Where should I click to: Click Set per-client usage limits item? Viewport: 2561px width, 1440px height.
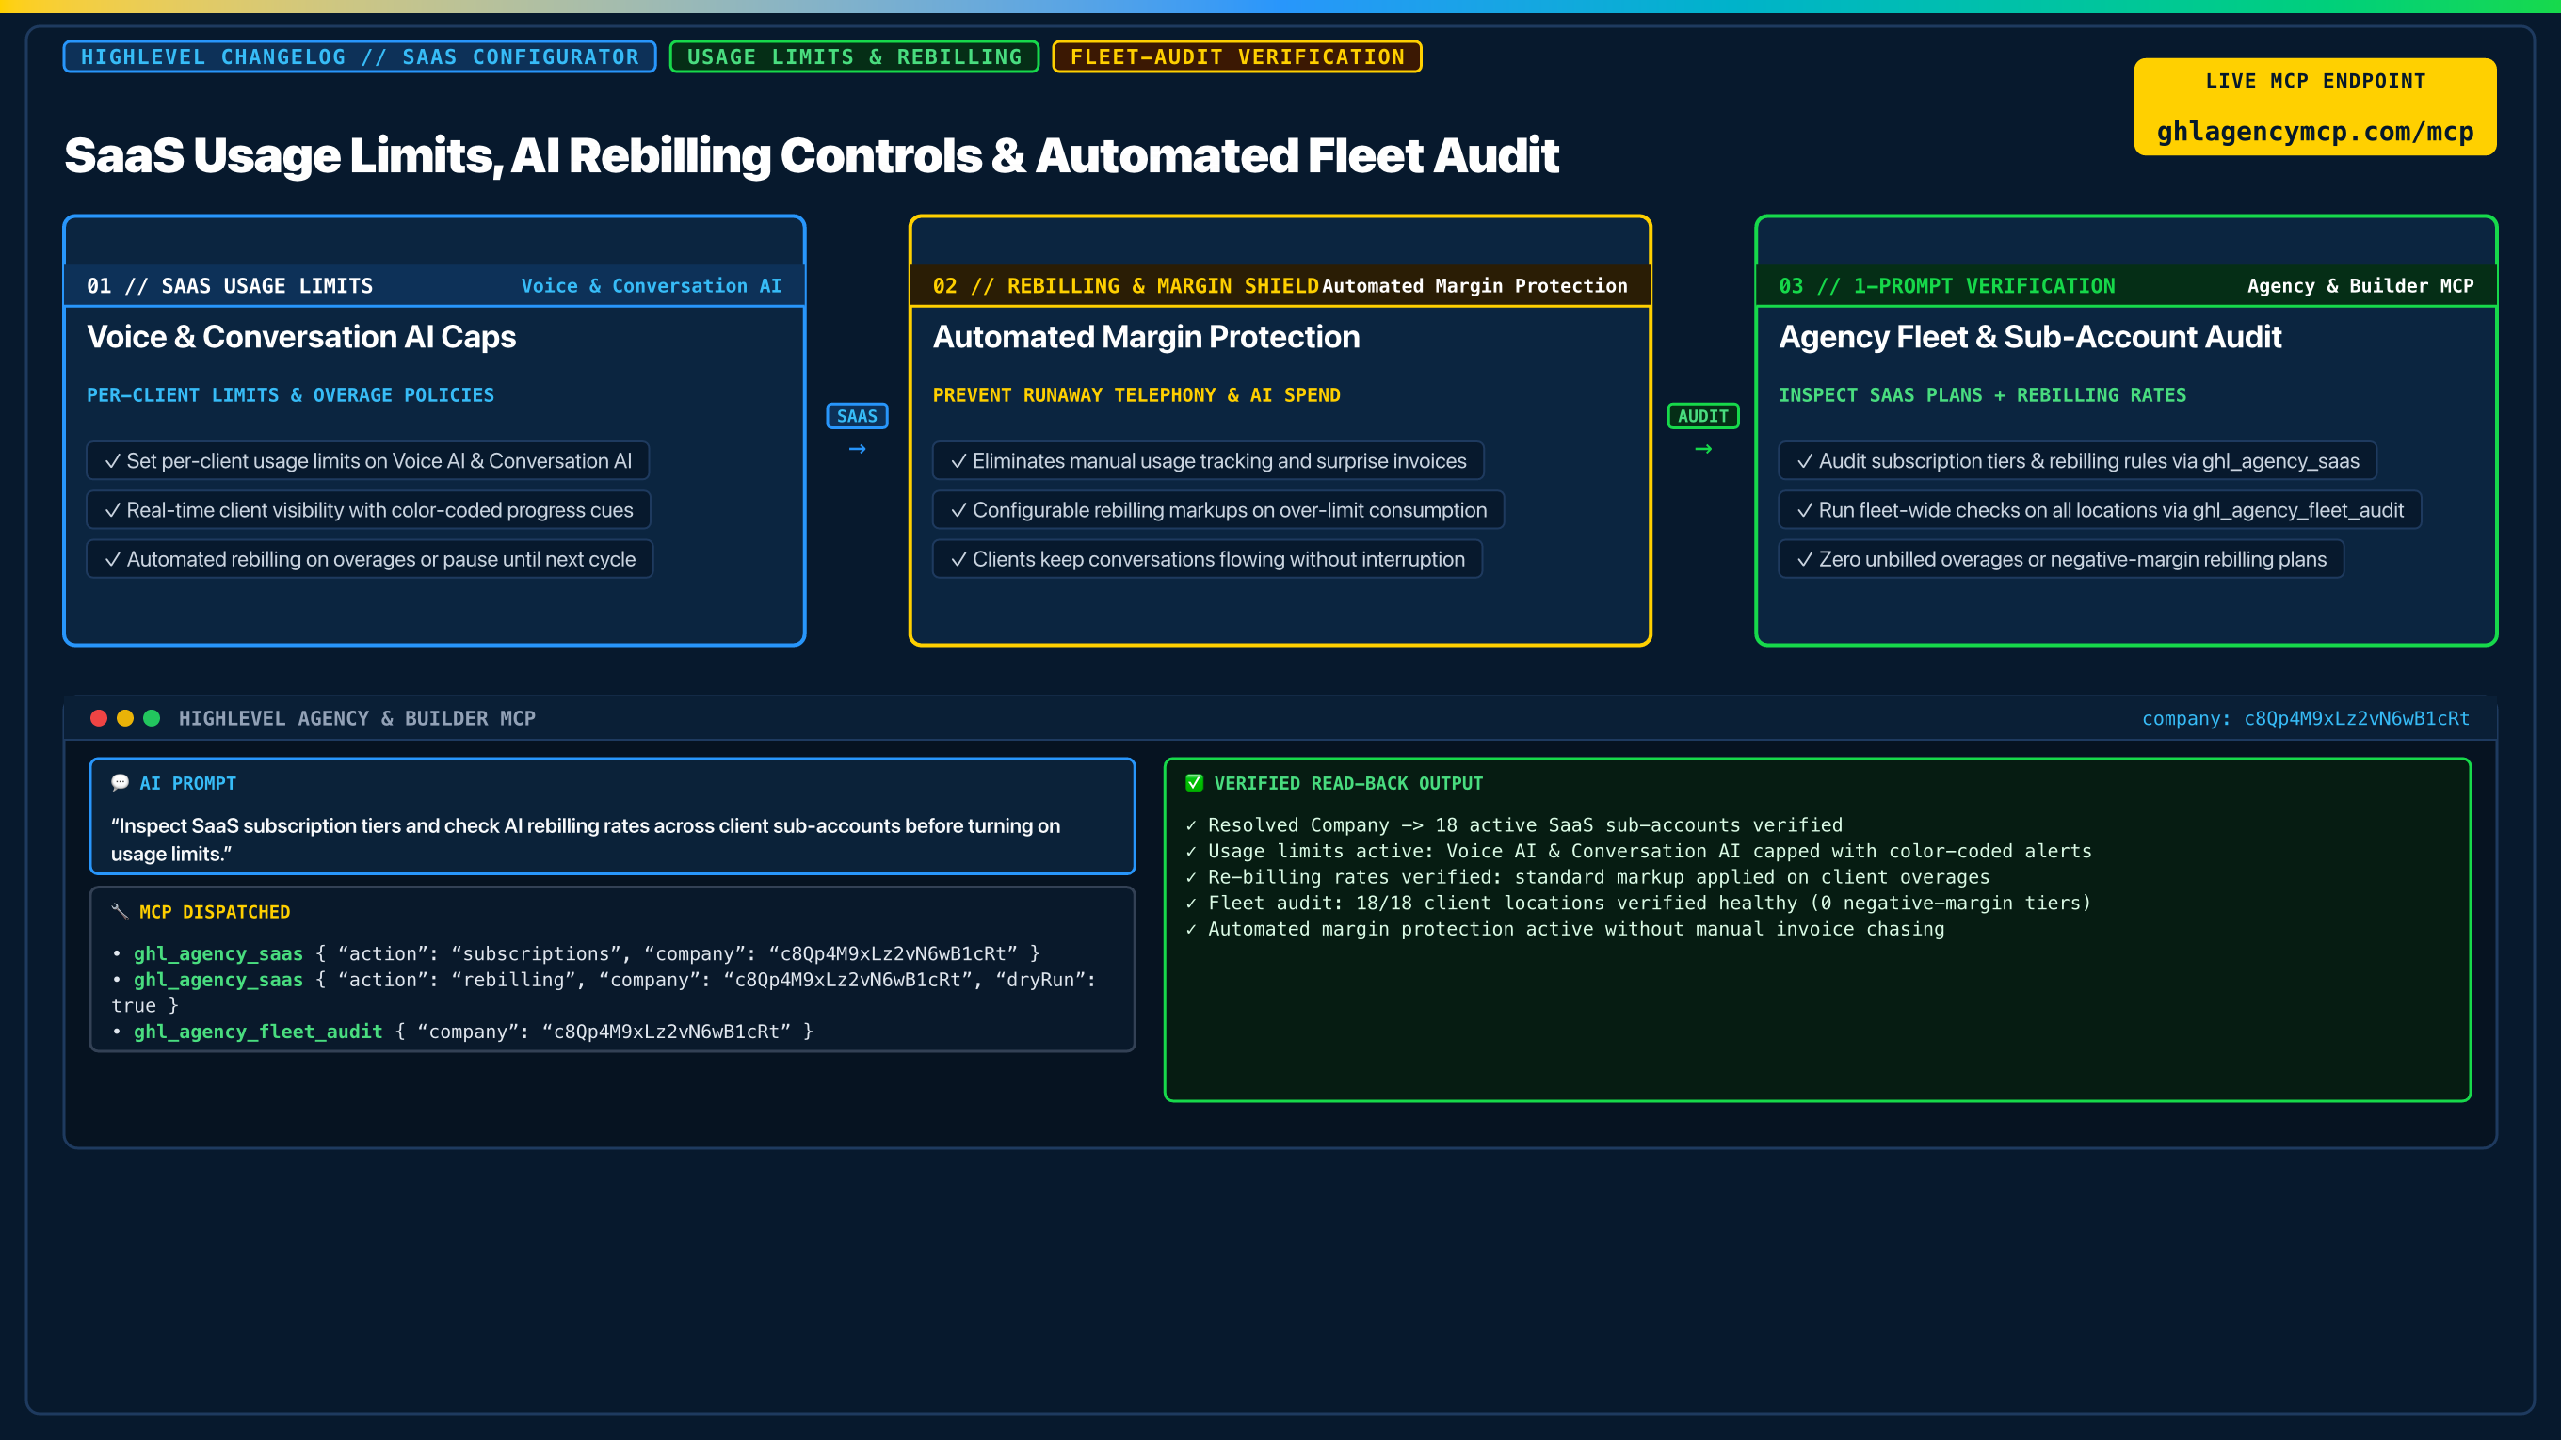(368, 461)
